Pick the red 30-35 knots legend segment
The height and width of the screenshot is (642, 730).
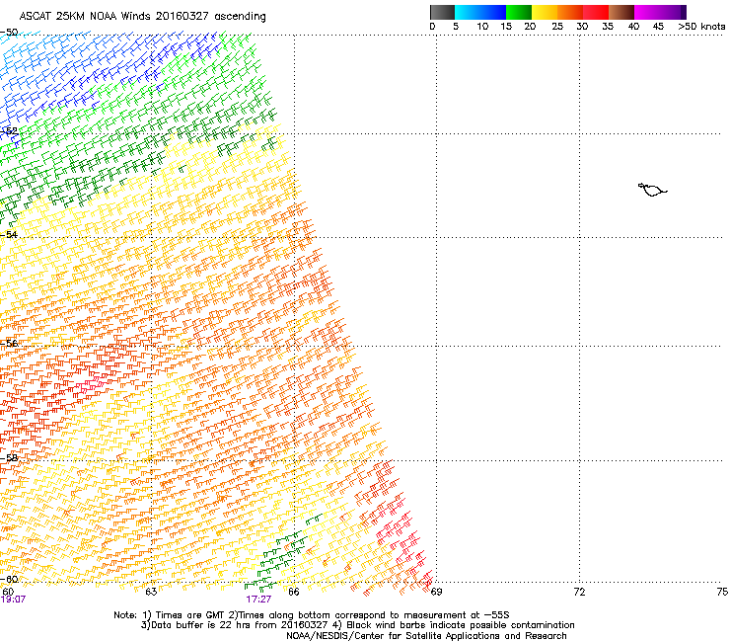[596, 12]
